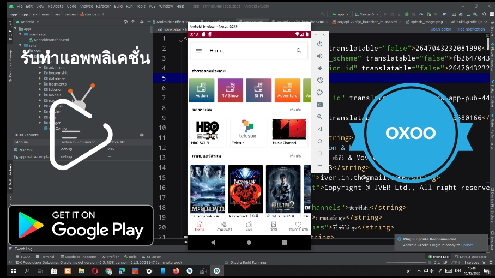Open the Nexus 6 device dropdown
495x278 pixels.
[366, 14]
